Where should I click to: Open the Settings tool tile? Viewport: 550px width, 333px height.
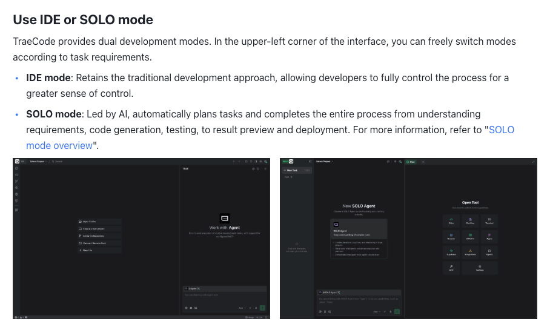[480, 268]
